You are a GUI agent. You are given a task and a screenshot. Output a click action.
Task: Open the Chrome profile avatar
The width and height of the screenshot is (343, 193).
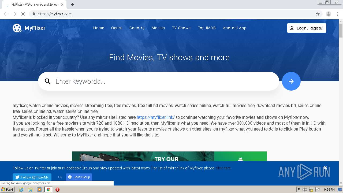pos(329,14)
